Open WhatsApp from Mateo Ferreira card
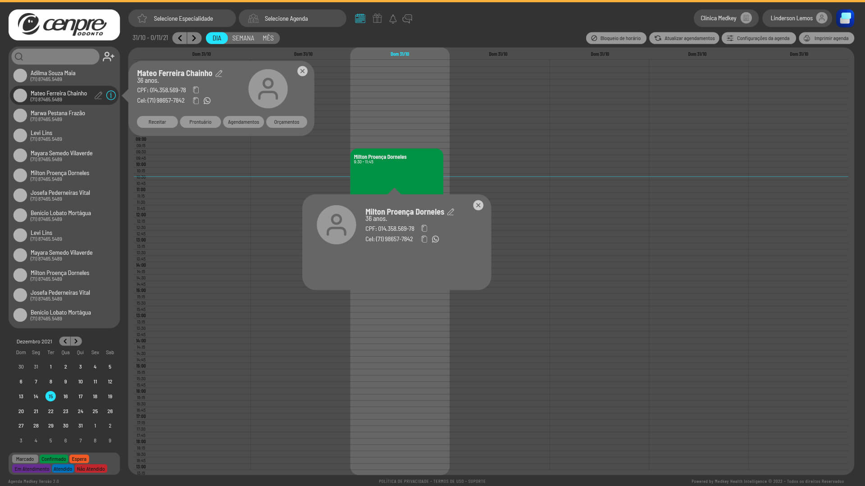865x486 pixels. click(207, 101)
